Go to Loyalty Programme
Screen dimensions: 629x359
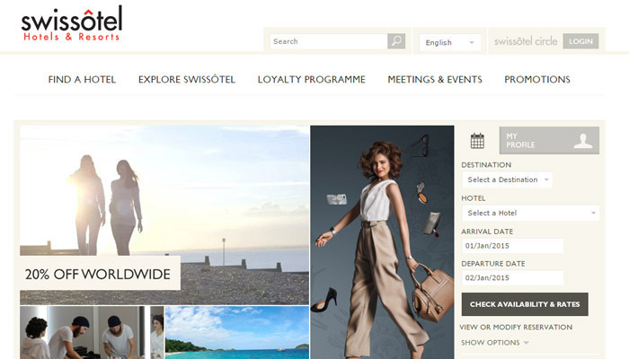tap(311, 79)
